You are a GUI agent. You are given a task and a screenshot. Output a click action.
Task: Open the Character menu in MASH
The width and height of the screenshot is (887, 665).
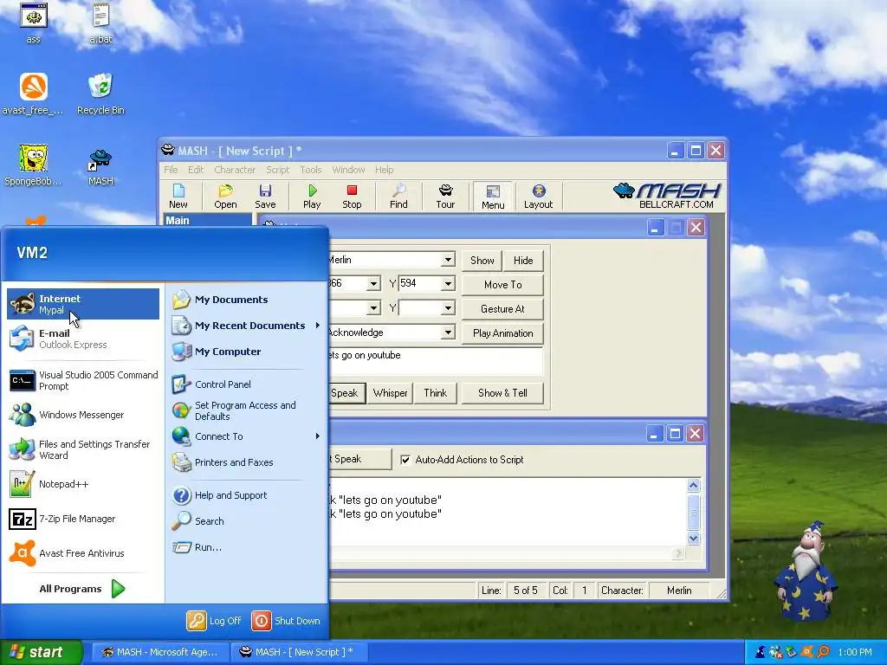pyautogui.click(x=235, y=170)
